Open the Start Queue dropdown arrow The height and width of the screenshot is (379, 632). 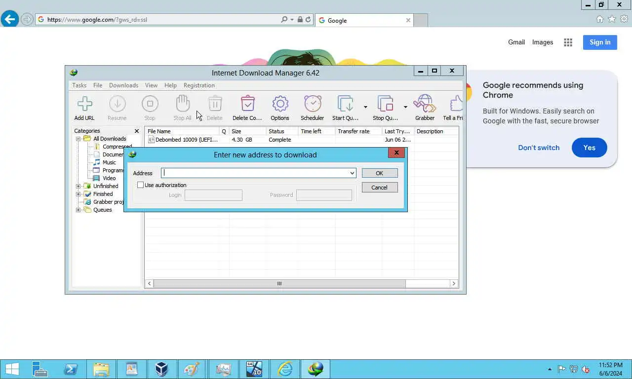pyautogui.click(x=365, y=107)
